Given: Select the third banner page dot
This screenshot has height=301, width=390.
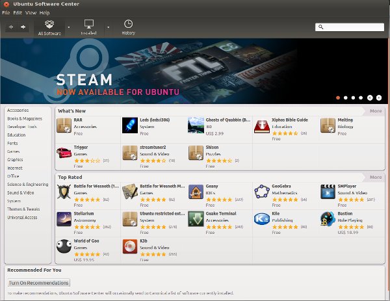Looking at the screenshot, I should [x=353, y=98].
